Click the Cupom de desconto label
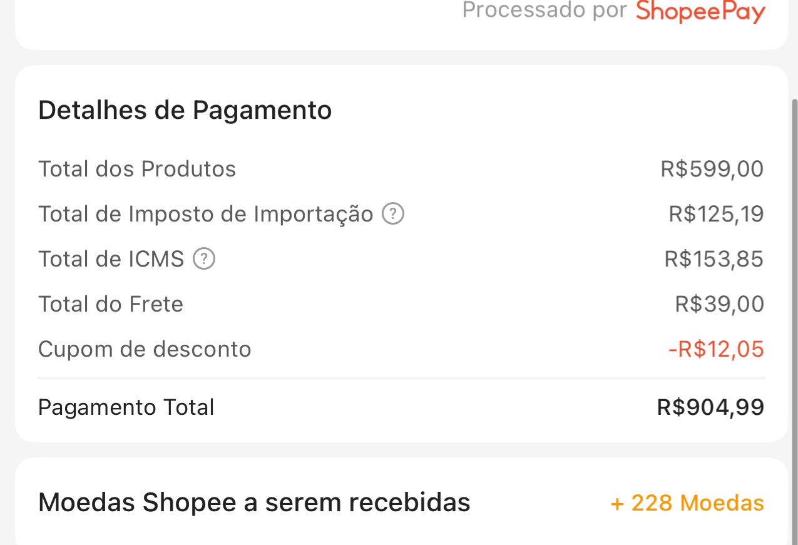This screenshot has width=798, height=545. pos(145,349)
